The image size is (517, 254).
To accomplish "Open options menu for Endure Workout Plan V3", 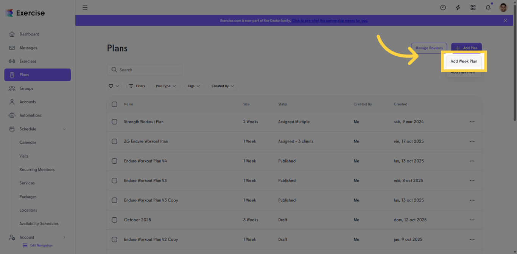I will (472, 181).
